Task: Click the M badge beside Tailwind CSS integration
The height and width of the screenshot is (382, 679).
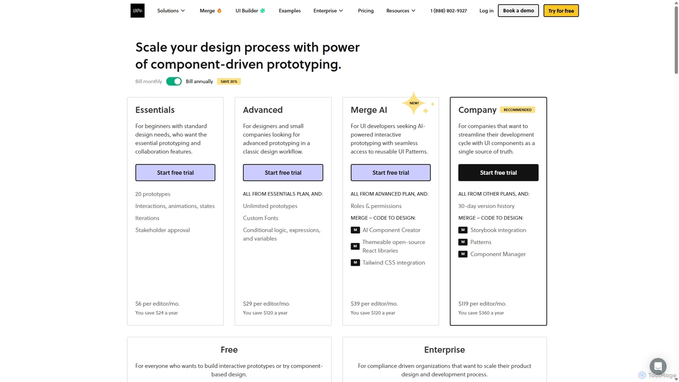Action: click(x=355, y=263)
